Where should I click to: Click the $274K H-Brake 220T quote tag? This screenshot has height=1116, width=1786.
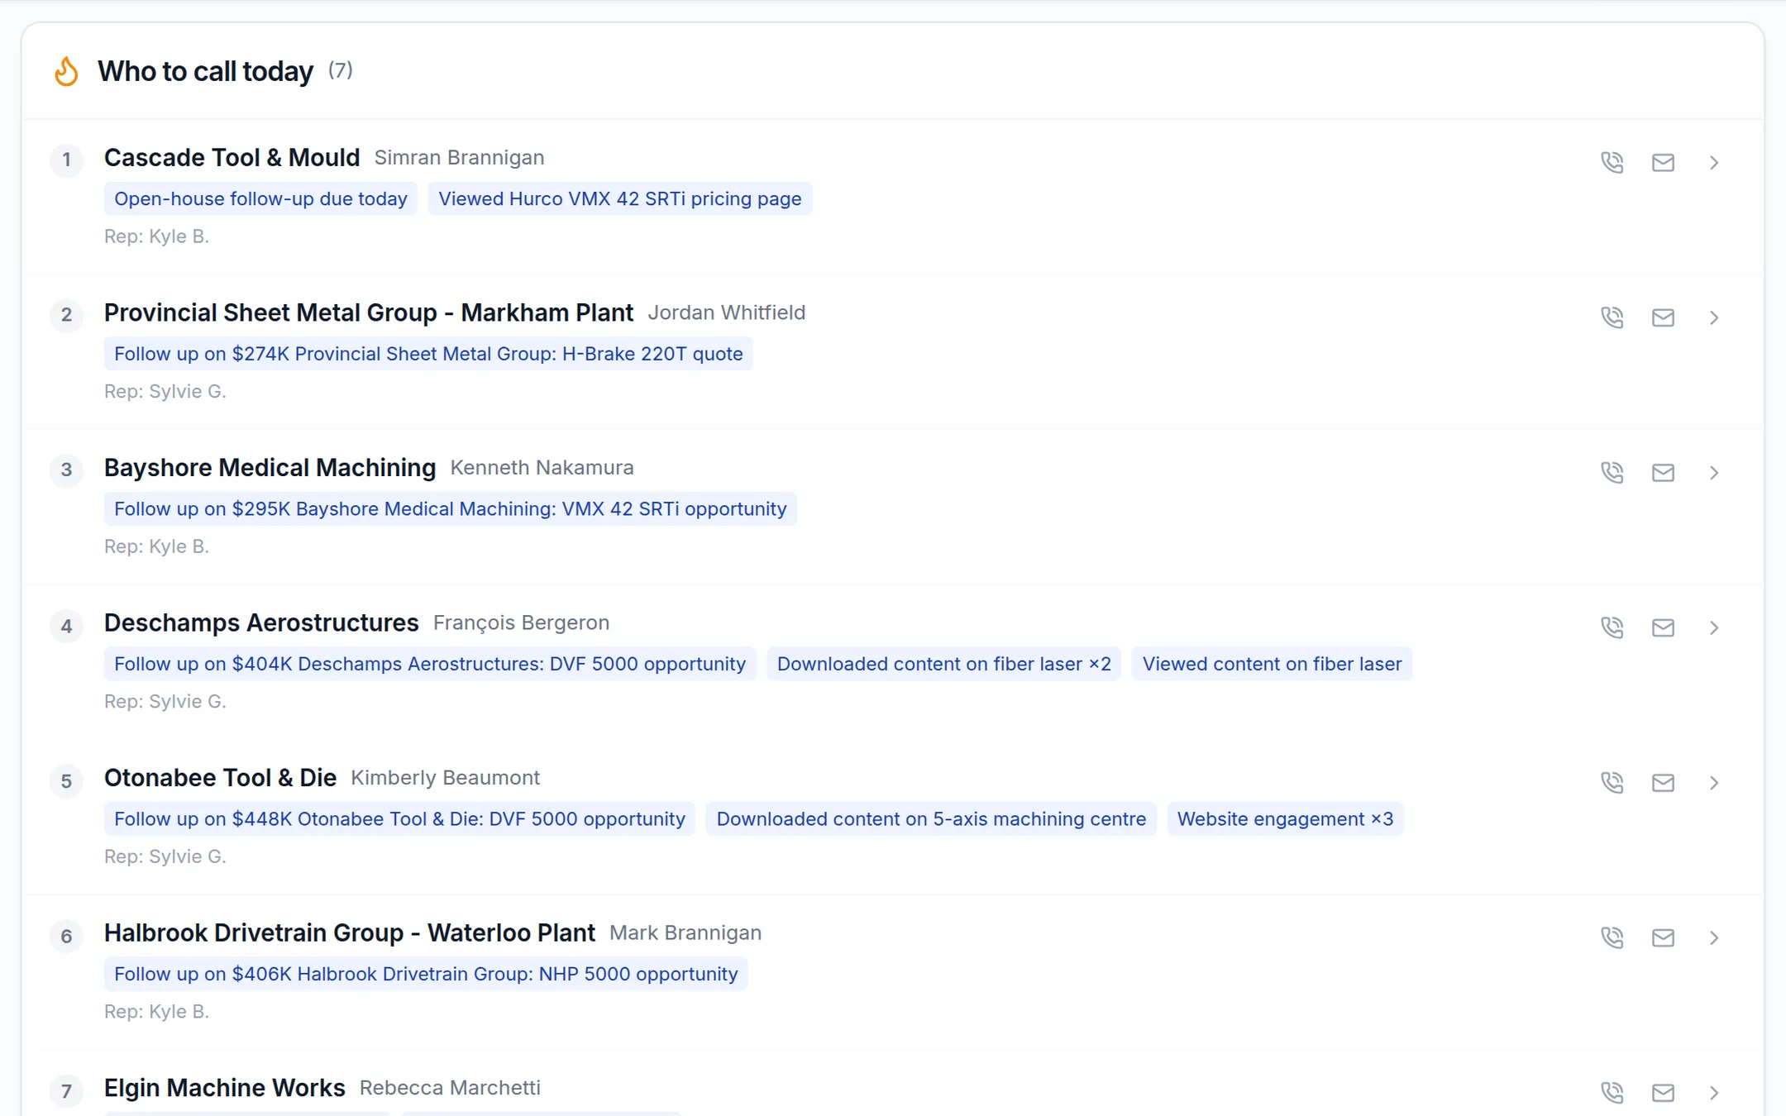click(428, 354)
